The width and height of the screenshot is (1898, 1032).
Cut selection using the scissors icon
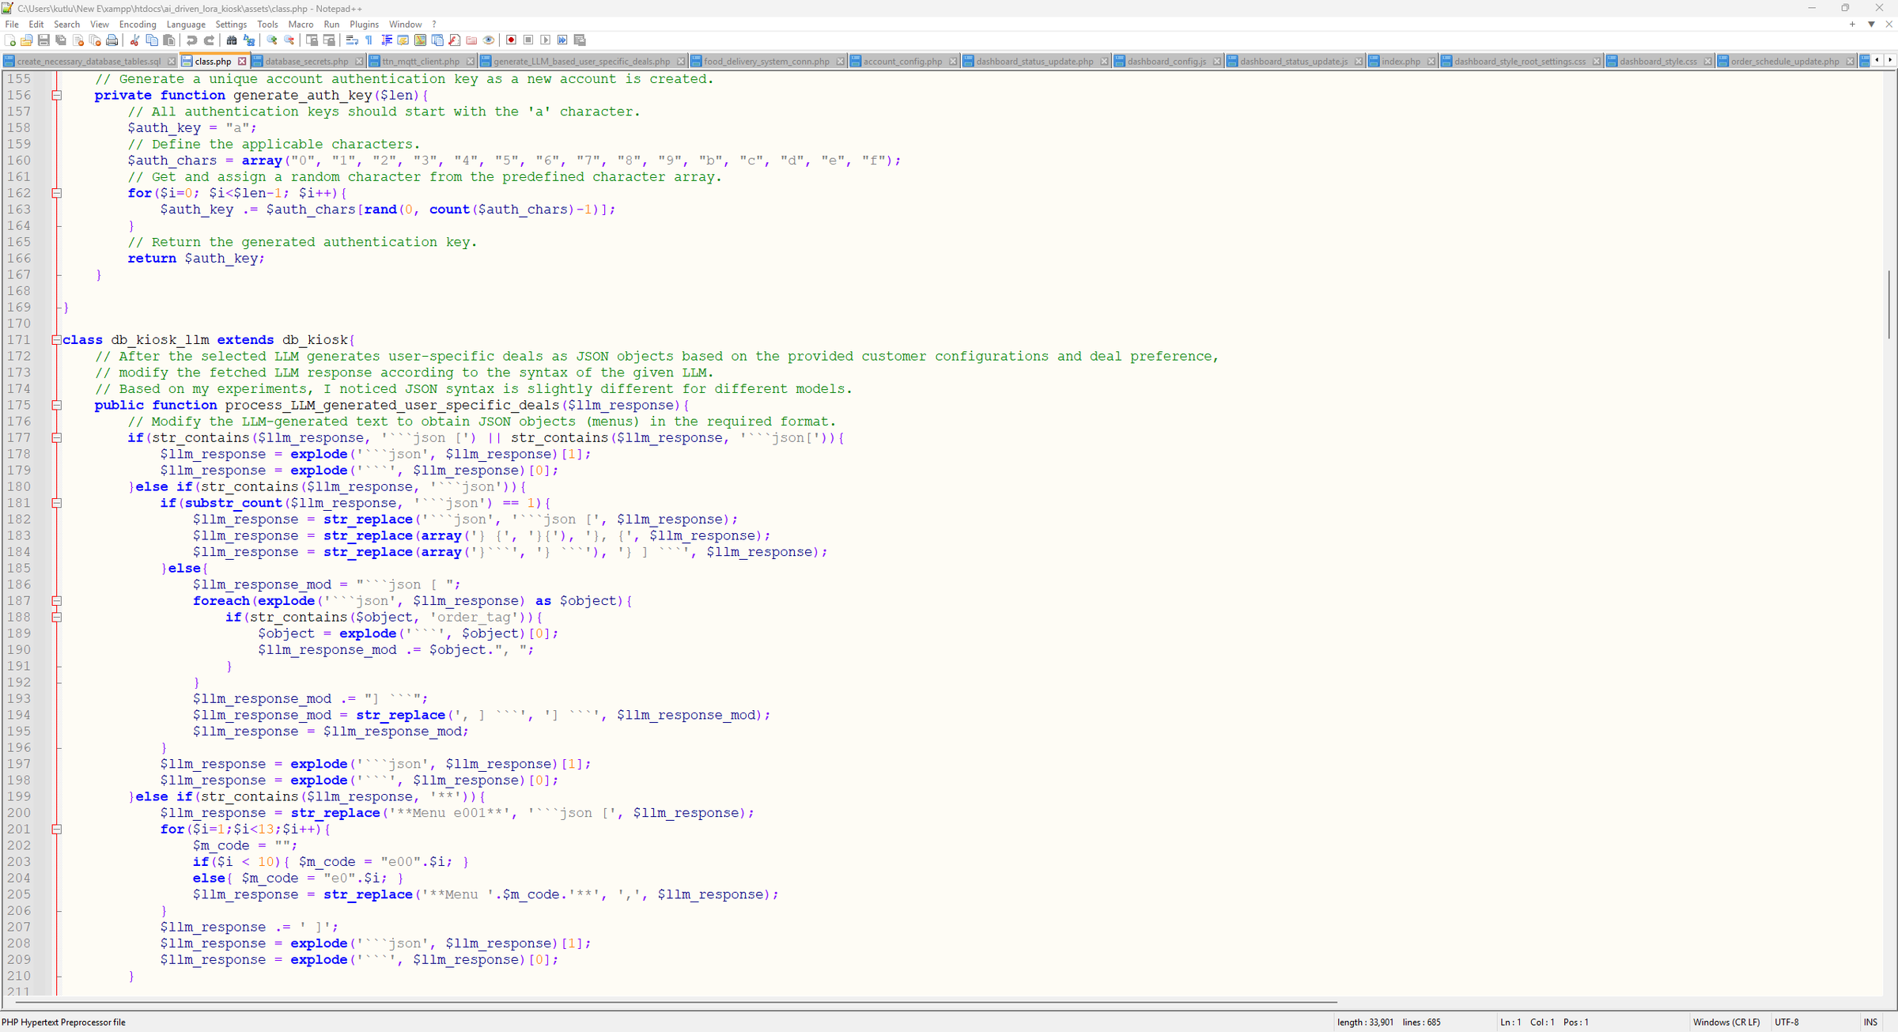coord(134,40)
